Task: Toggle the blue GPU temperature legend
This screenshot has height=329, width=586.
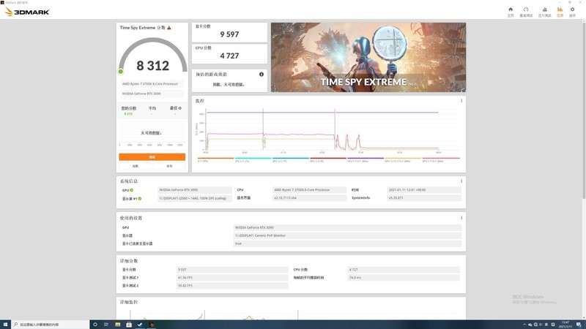Action: click(x=291, y=159)
